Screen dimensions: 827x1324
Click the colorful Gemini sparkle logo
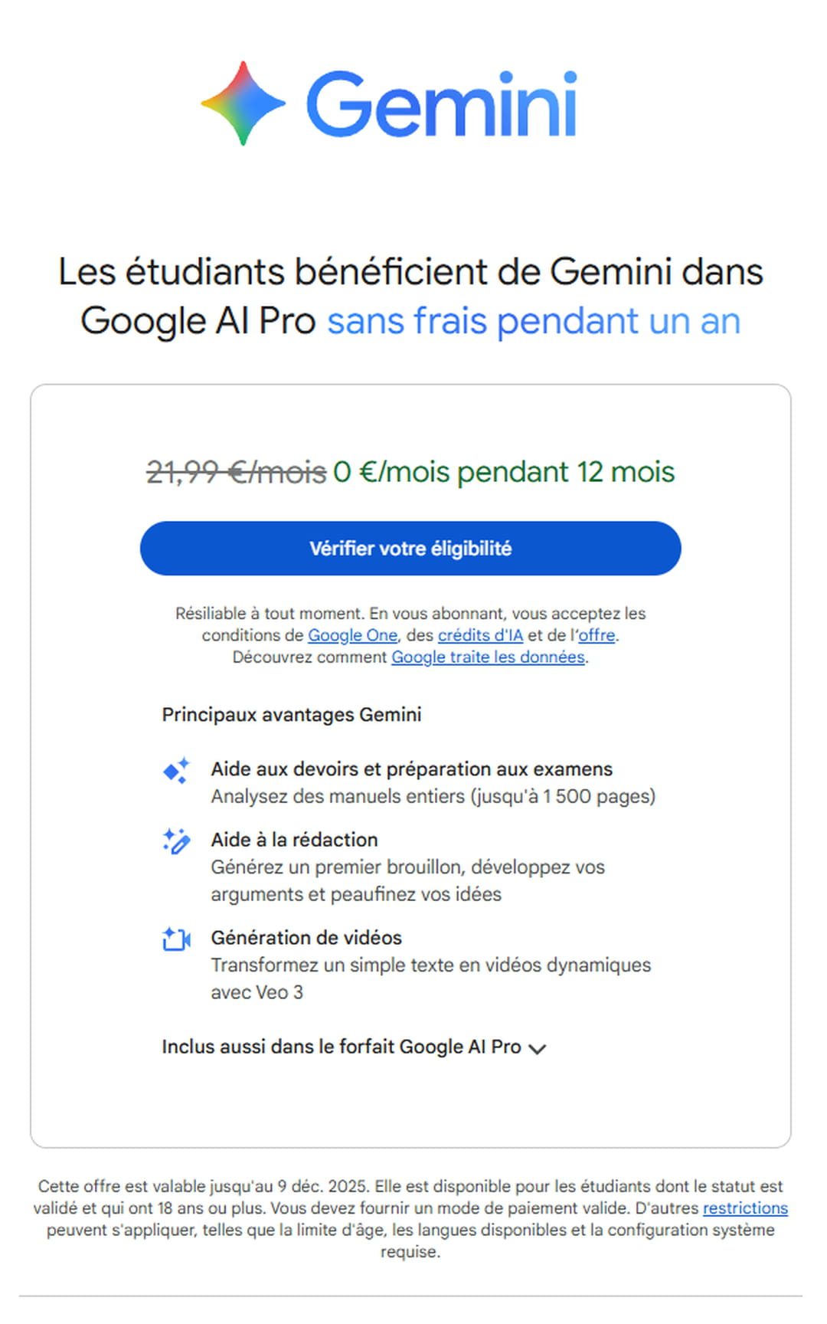[x=243, y=103]
